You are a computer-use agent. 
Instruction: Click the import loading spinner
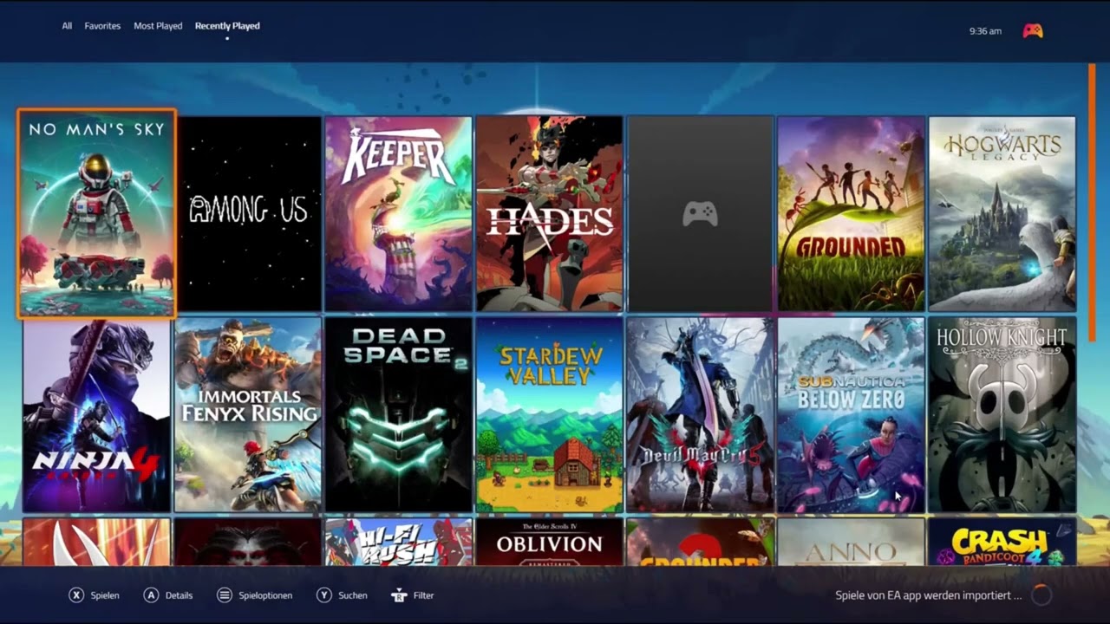[x=1041, y=595]
